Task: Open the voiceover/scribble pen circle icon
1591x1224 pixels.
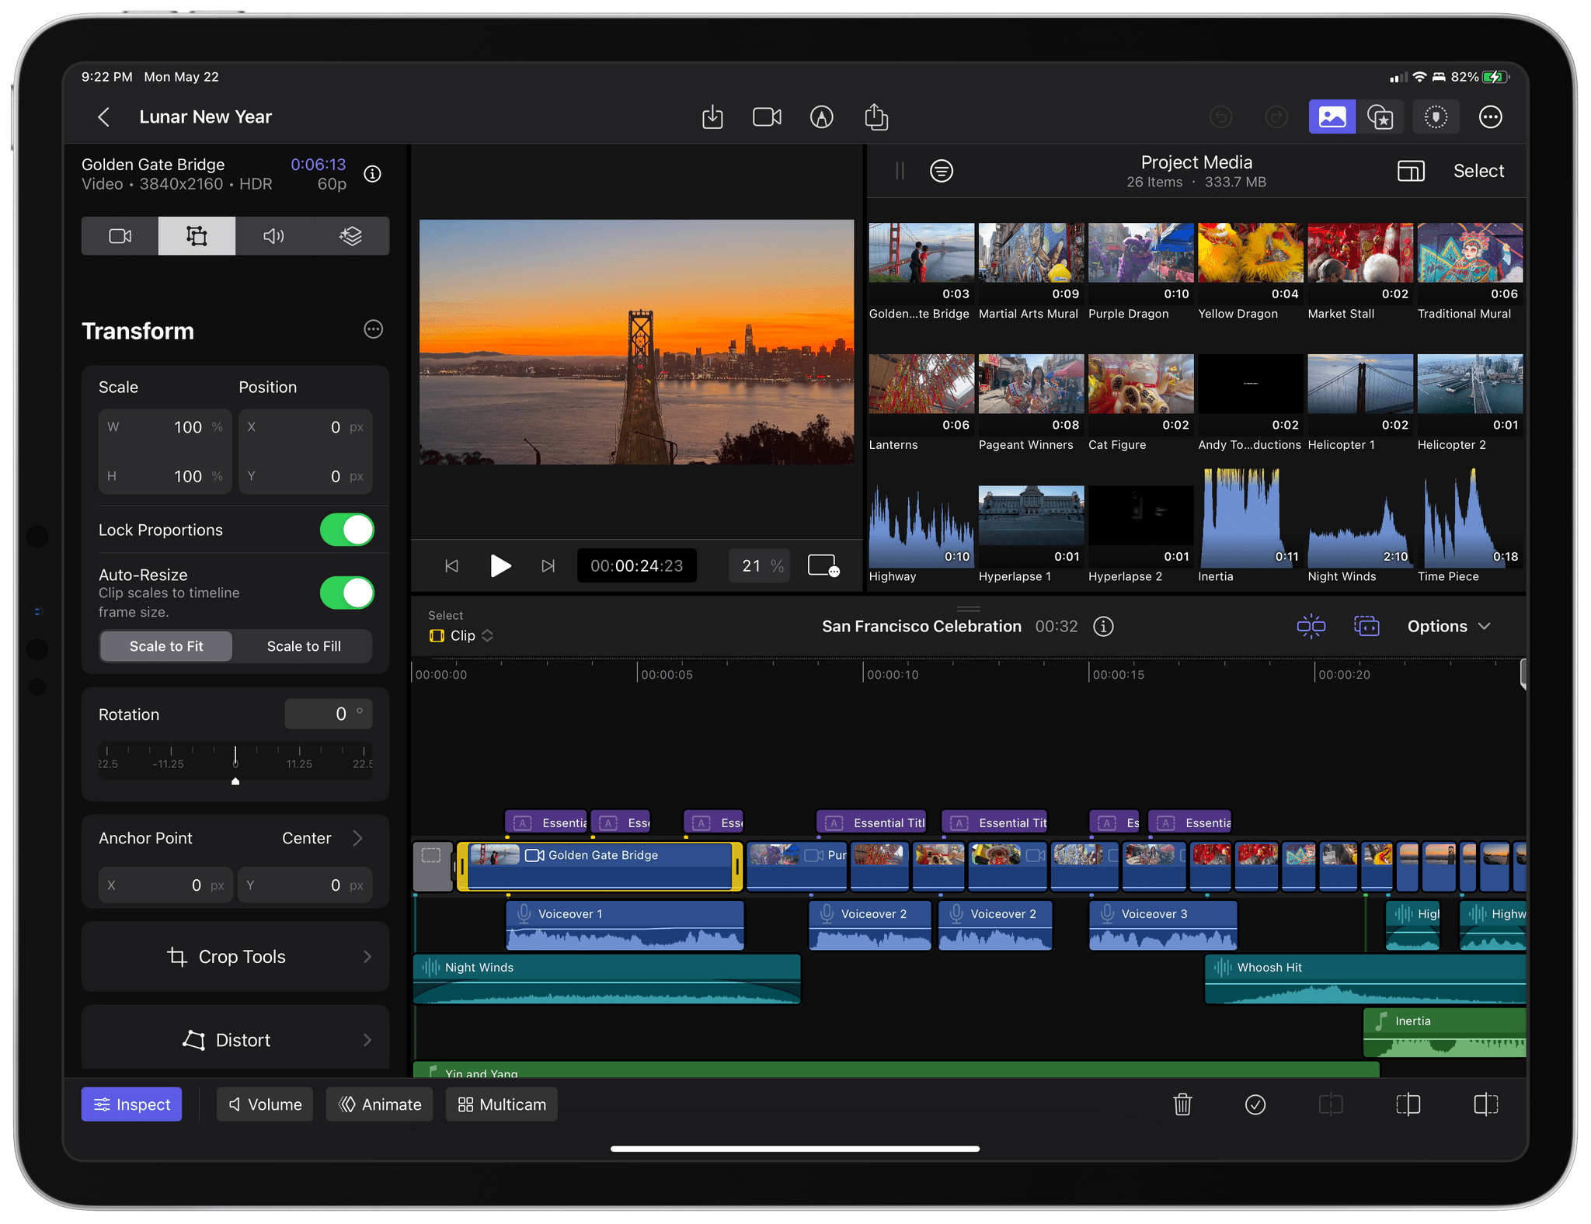Action: click(821, 117)
